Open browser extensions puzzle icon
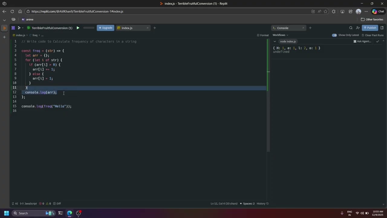 tap(334, 12)
